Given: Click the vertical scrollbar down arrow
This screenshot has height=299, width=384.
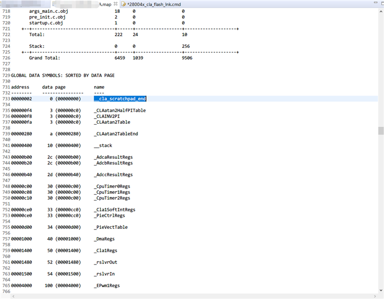Looking at the screenshot, I should tap(381, 290).
